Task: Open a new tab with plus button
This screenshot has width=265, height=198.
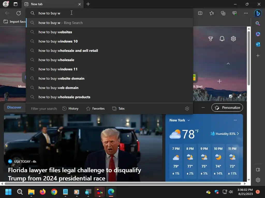Action: pyautogui.click(x=88, y=4)
